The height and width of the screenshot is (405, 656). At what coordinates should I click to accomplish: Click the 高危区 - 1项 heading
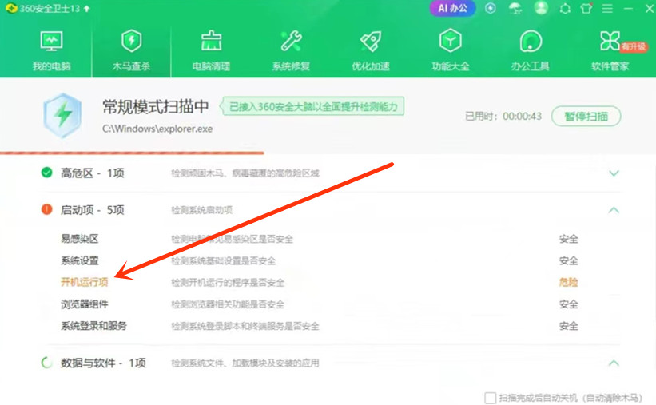(x=93, y=173)
